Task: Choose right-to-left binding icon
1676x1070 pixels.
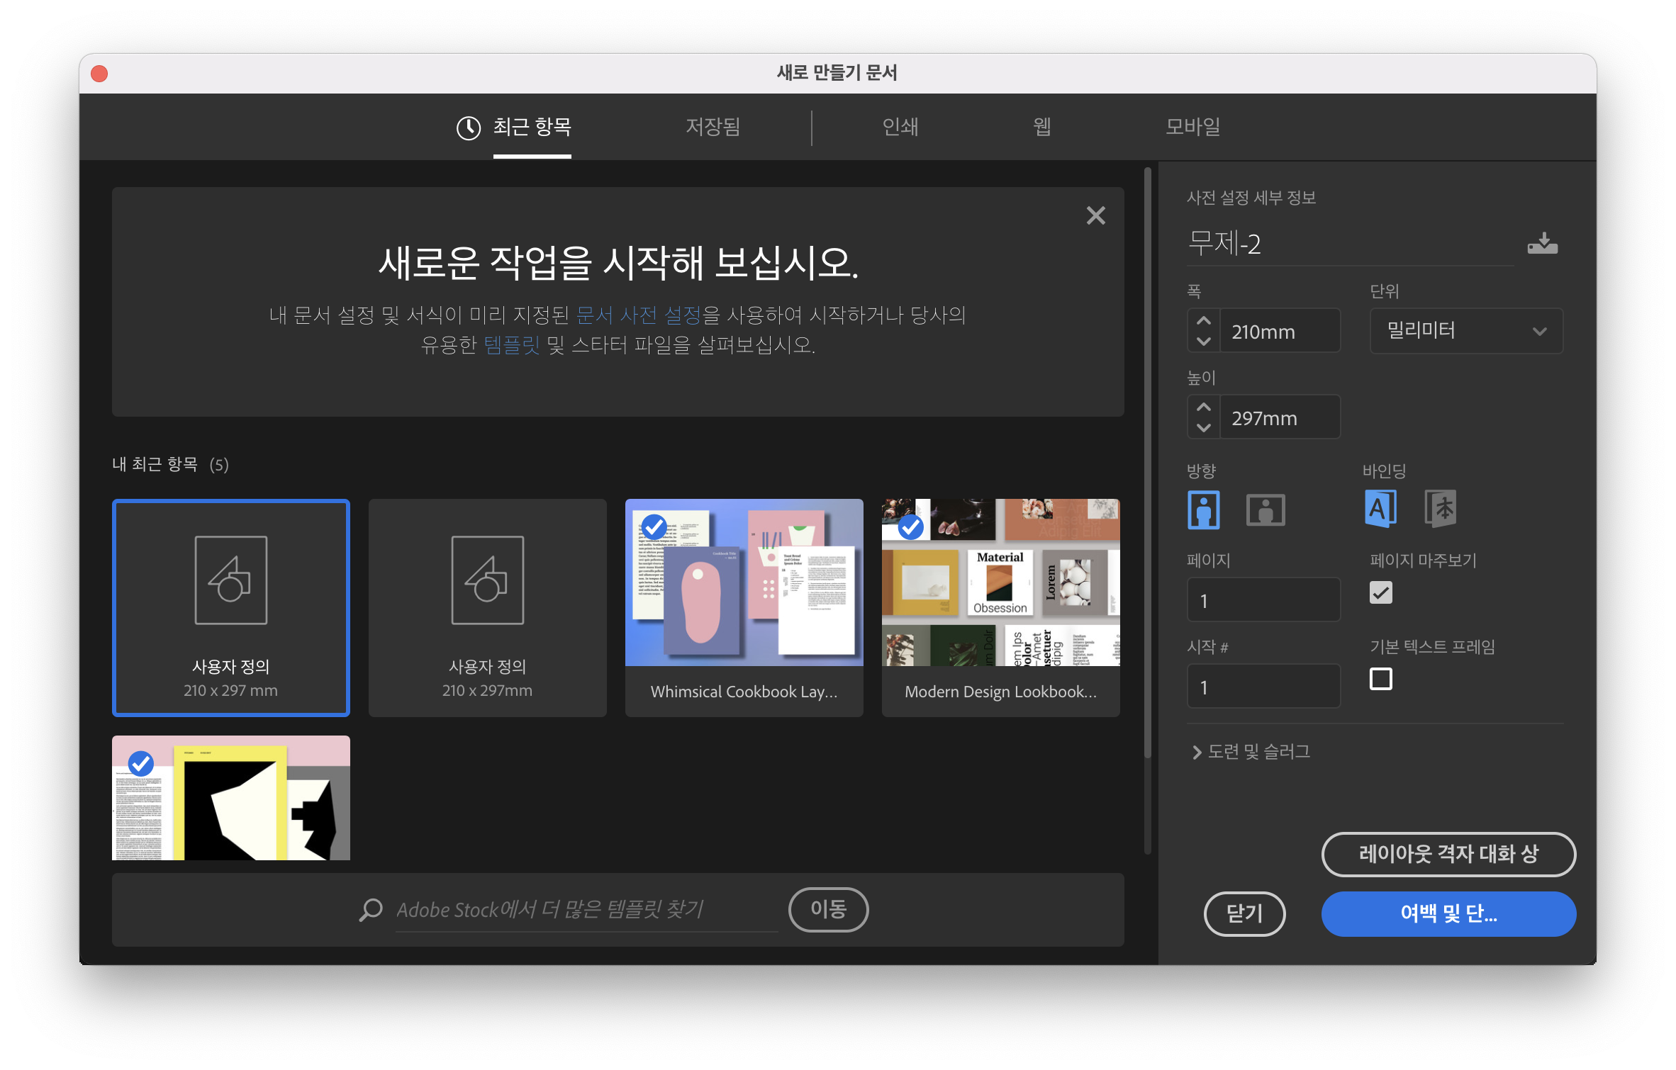Action: [1440, 509]
